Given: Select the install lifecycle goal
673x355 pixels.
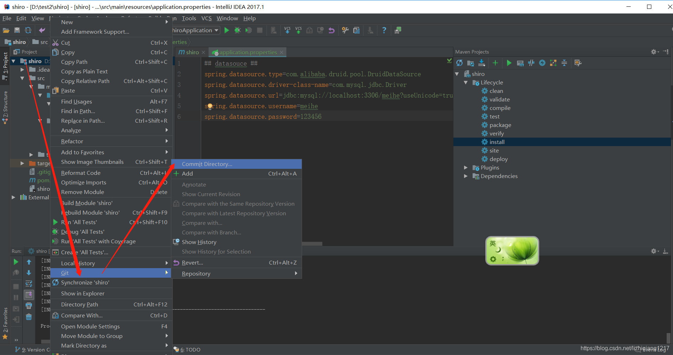Looking at the screenshot, I should [x=497, y=142].
